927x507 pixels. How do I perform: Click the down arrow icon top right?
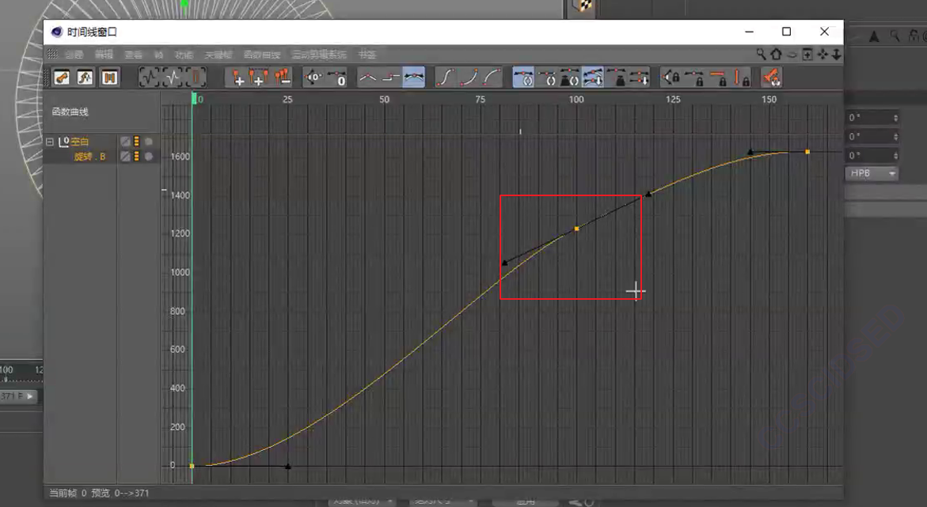836,55
